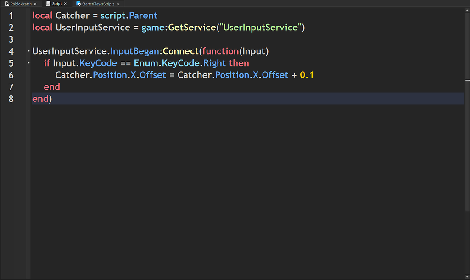Click the document icon on the Script tab

pos(48,4)
